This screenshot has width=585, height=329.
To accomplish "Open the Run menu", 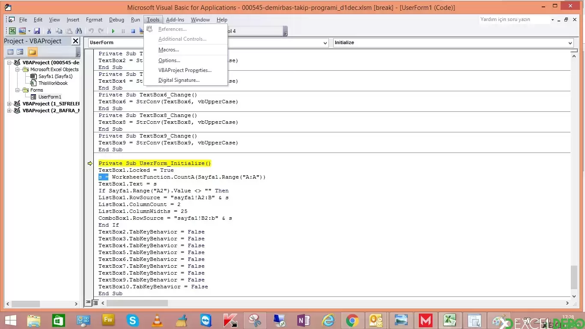I will pyautogui.click(x=135, y=20).
